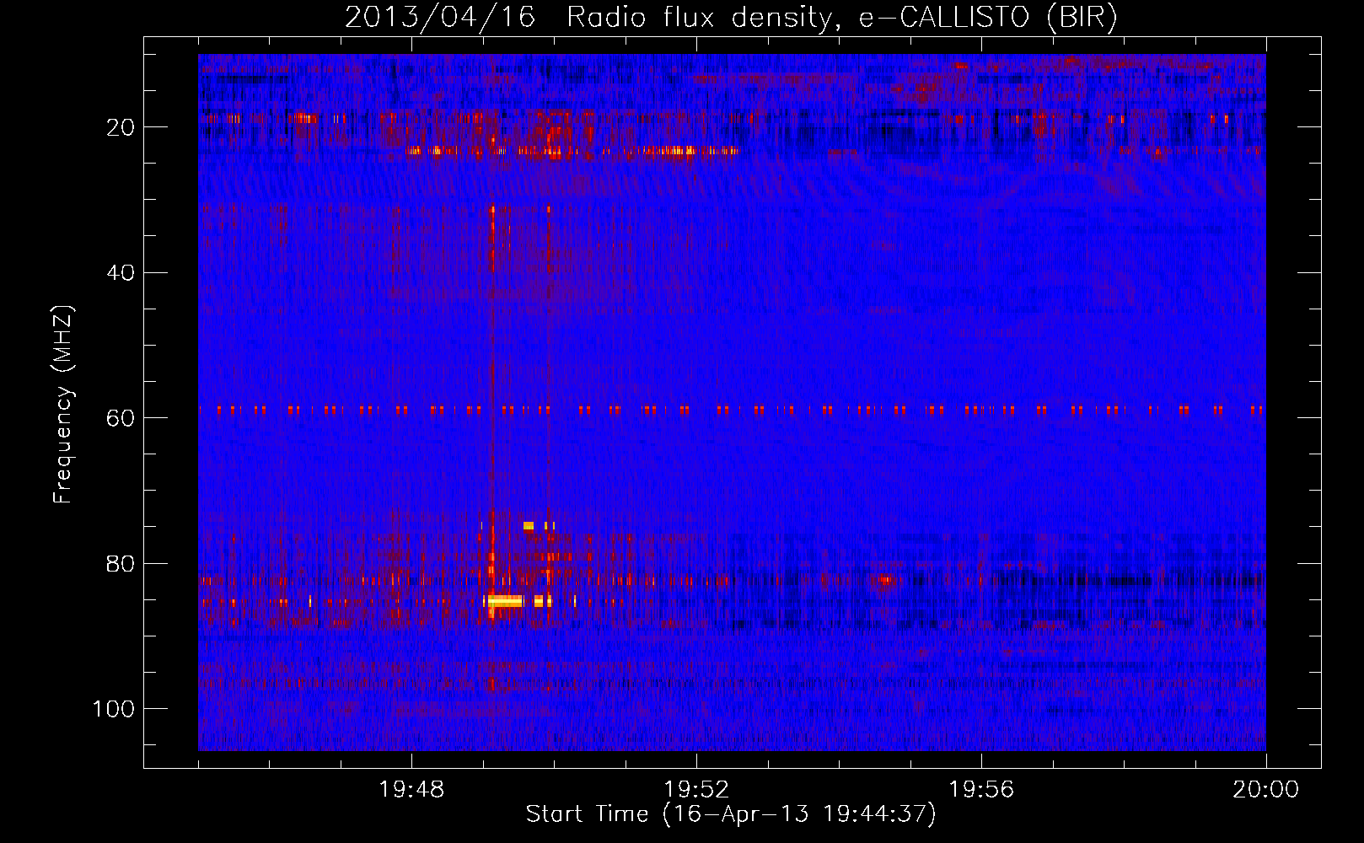The height and width of the screenshot is (843, 1364).
Task: Click the plot title "Radio flux density, e-CALLISTO (BIR)"
Action: tap(841, 17)
